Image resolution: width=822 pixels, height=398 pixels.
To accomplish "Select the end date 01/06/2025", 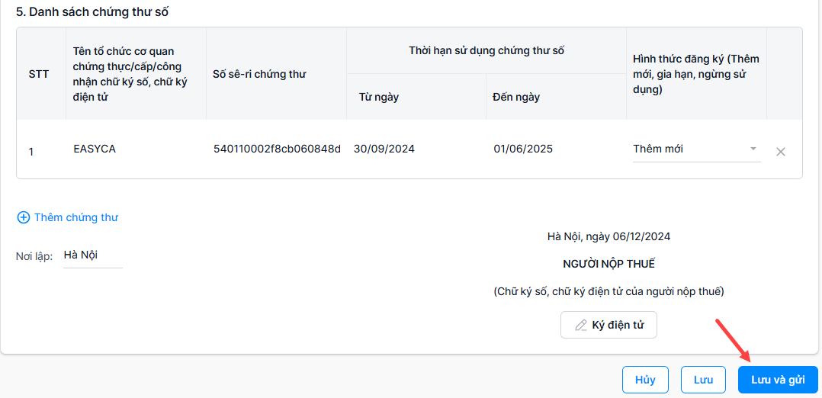I will pyautogui.click(x=523, y=149).
